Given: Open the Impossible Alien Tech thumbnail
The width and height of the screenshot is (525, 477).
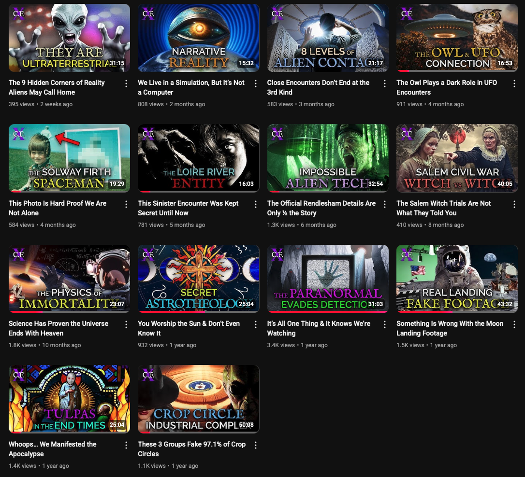Looking at the screenshot, I should coord(328,158).
